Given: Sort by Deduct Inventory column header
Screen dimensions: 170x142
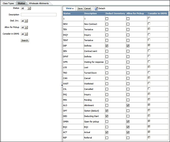Looking at the screenshot, I should 115,13.
